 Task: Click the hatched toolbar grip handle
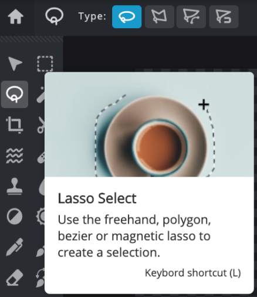pos(32,39)
